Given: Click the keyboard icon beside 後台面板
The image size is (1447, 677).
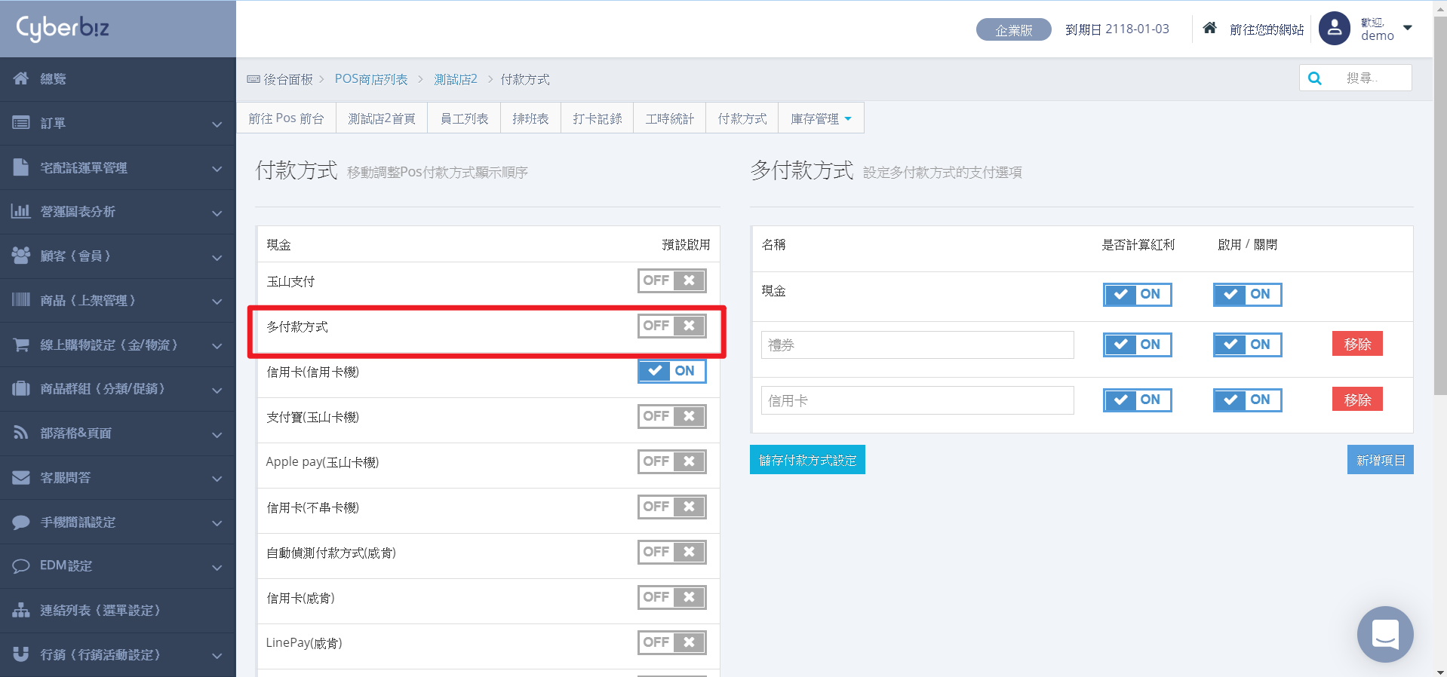Looking at the screenshot, I should click(x=253, y=79).
